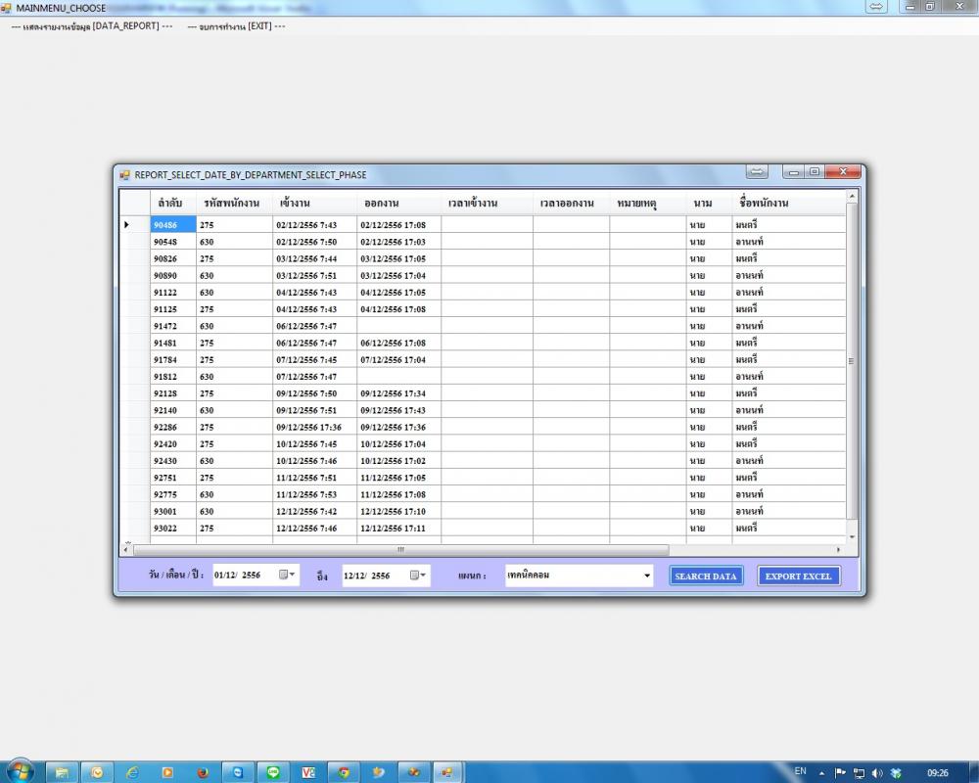Minimize the report window
The image size is (979, 783).
tap(794, 171)
